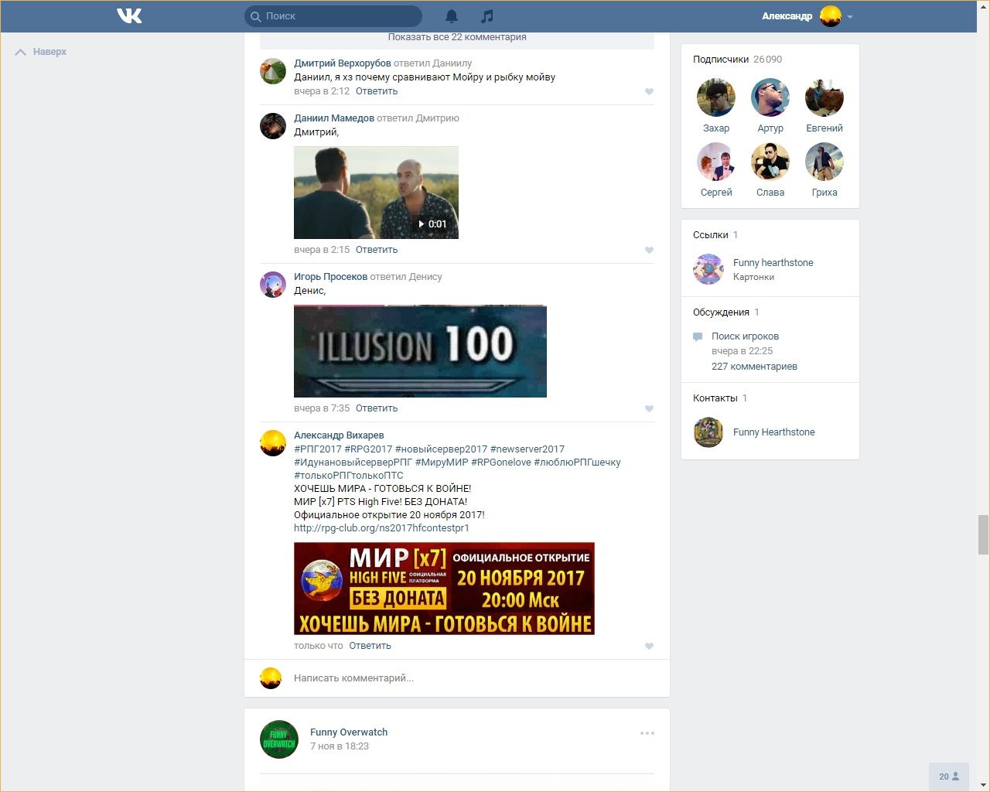Open Даниил Мамедов's profile name link

coord(334,118)
